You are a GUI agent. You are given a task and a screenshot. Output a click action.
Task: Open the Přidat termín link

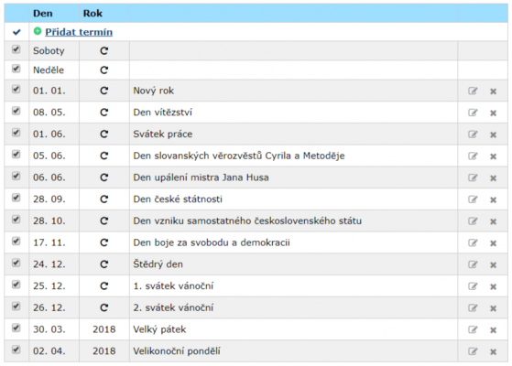79,32
